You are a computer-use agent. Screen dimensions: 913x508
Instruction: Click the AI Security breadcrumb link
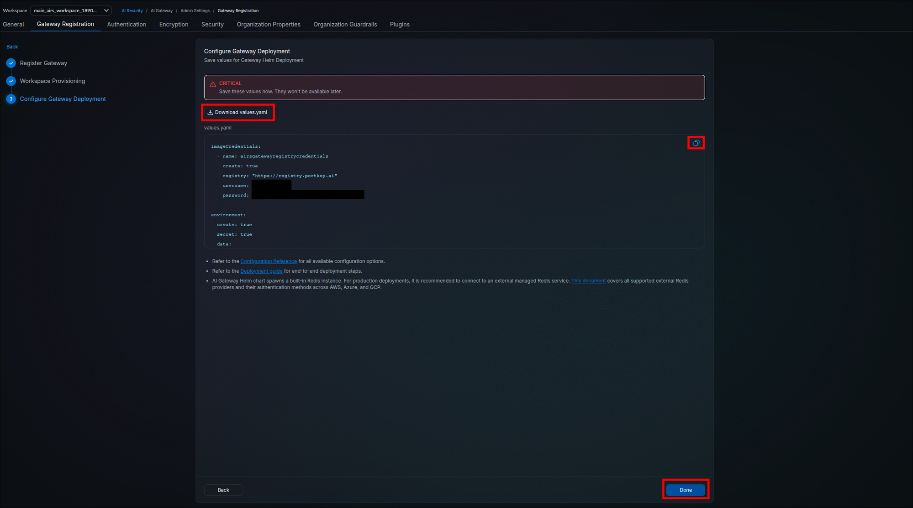[132, 10]
